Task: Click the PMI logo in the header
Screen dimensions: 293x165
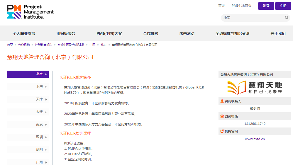Action: click(x=30, y=12)
